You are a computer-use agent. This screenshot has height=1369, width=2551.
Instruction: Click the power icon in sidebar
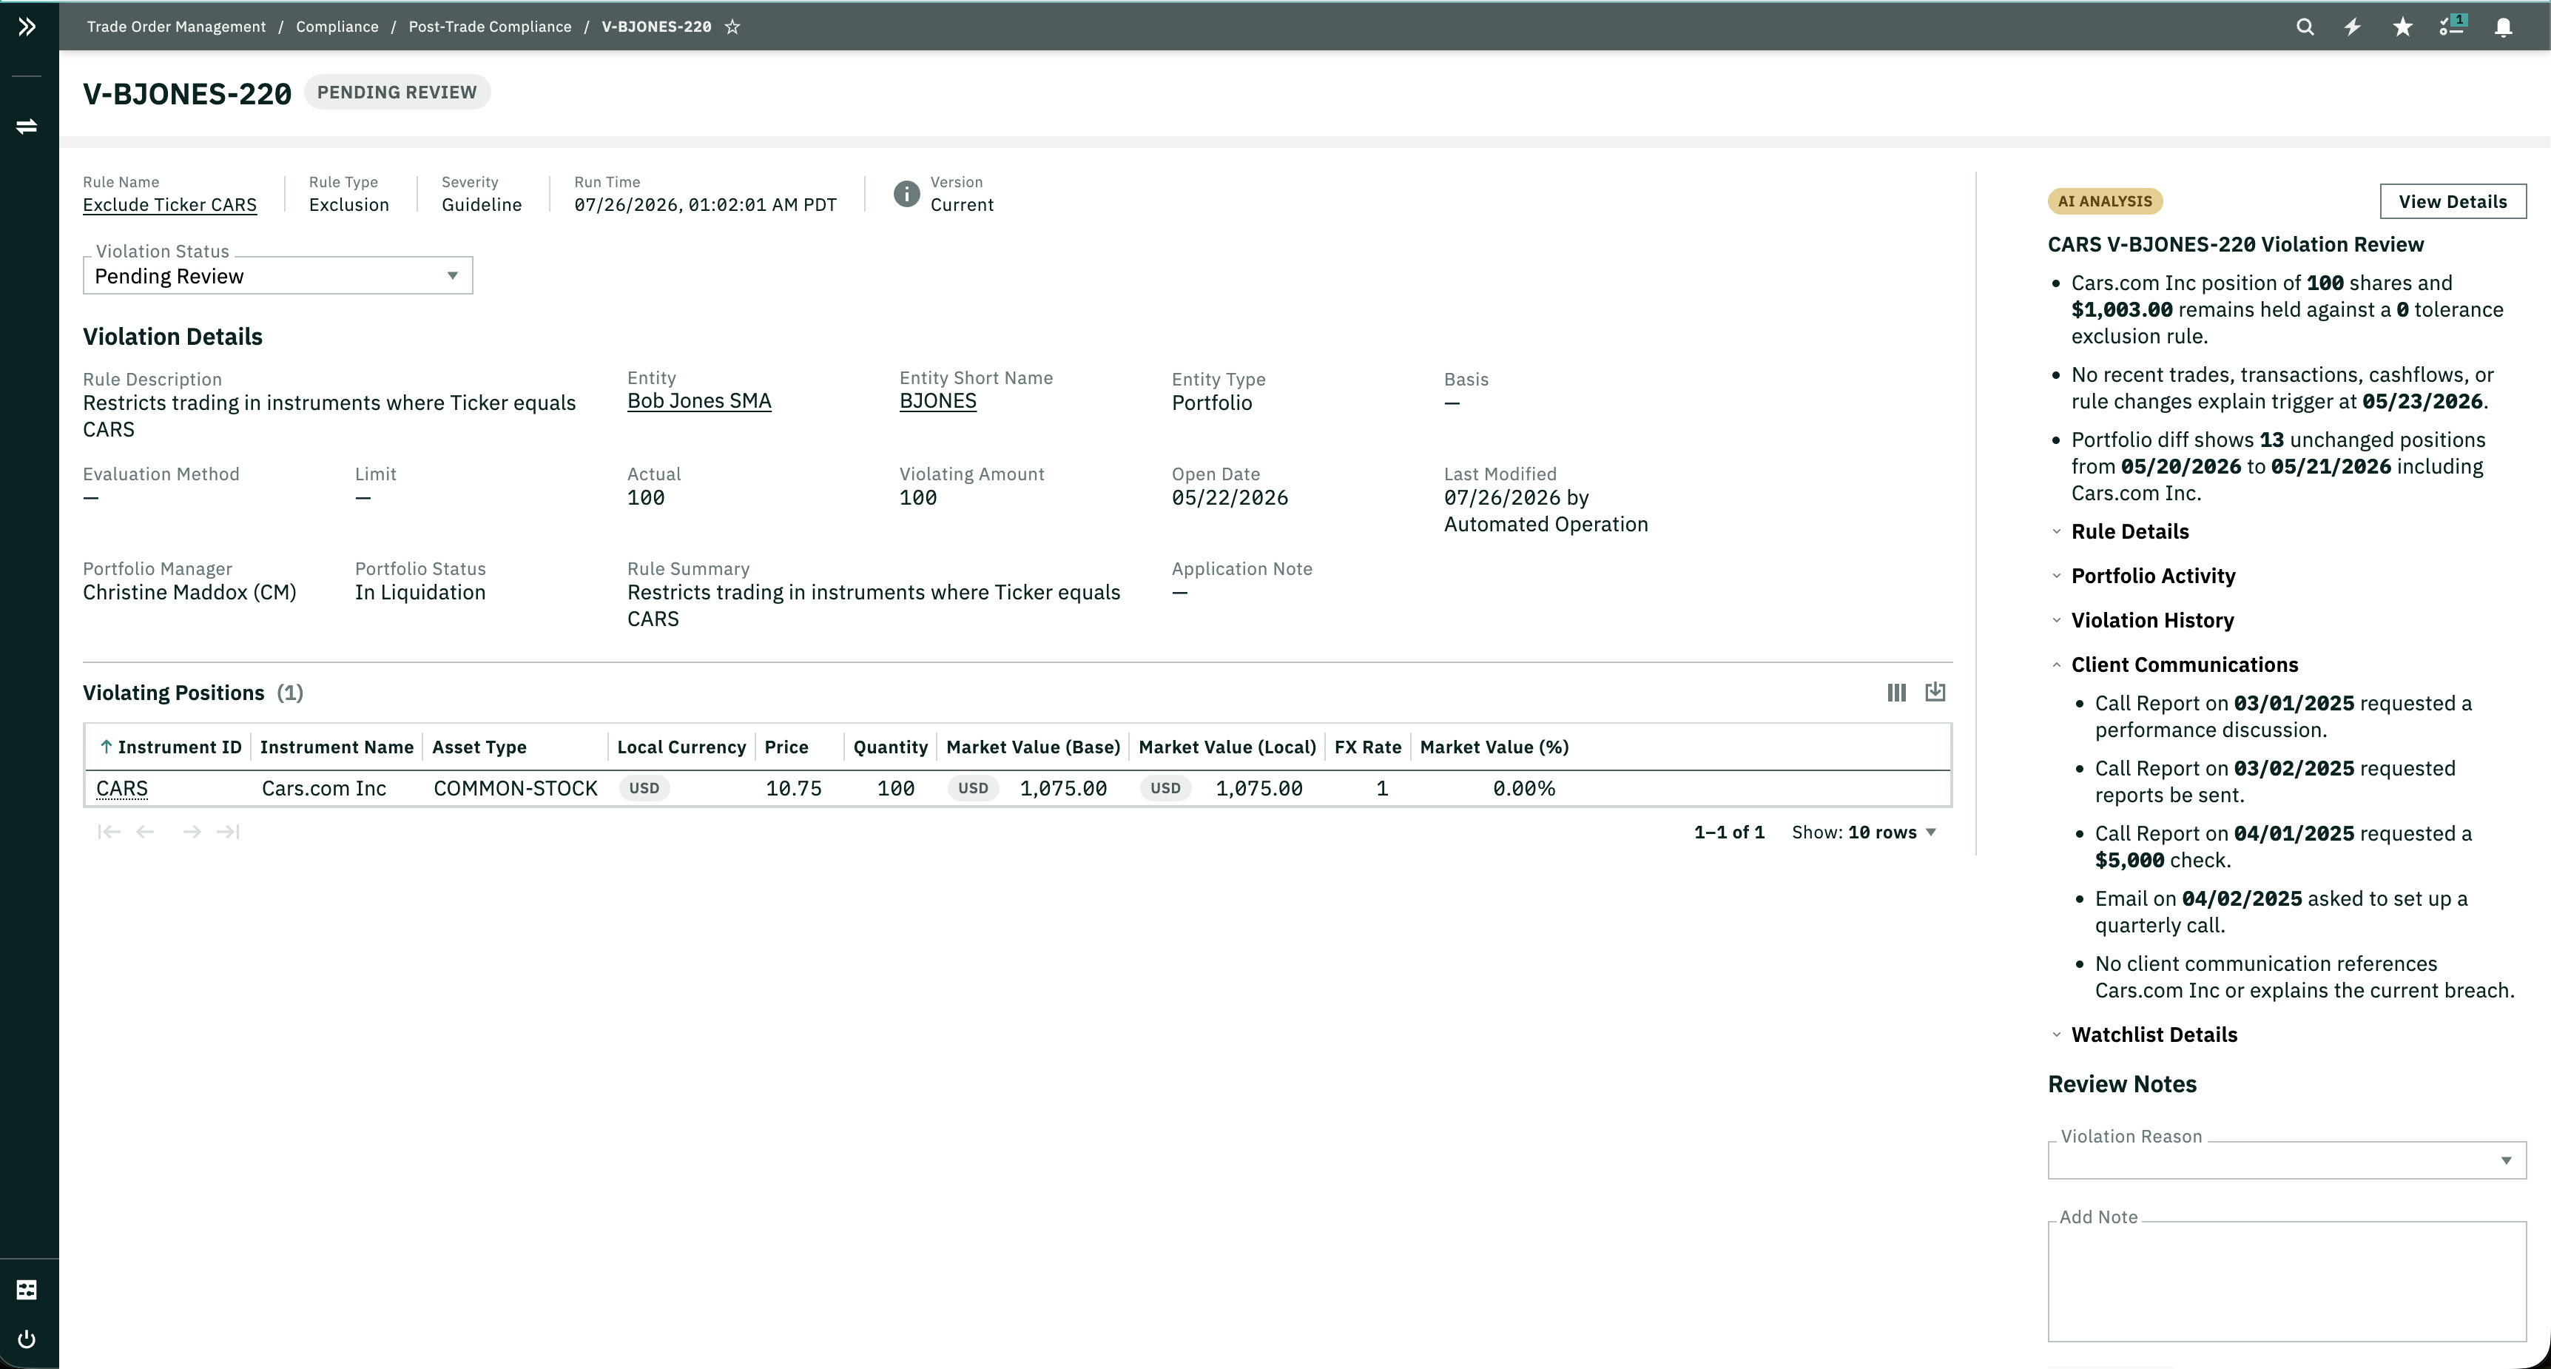coord(27,1339)
